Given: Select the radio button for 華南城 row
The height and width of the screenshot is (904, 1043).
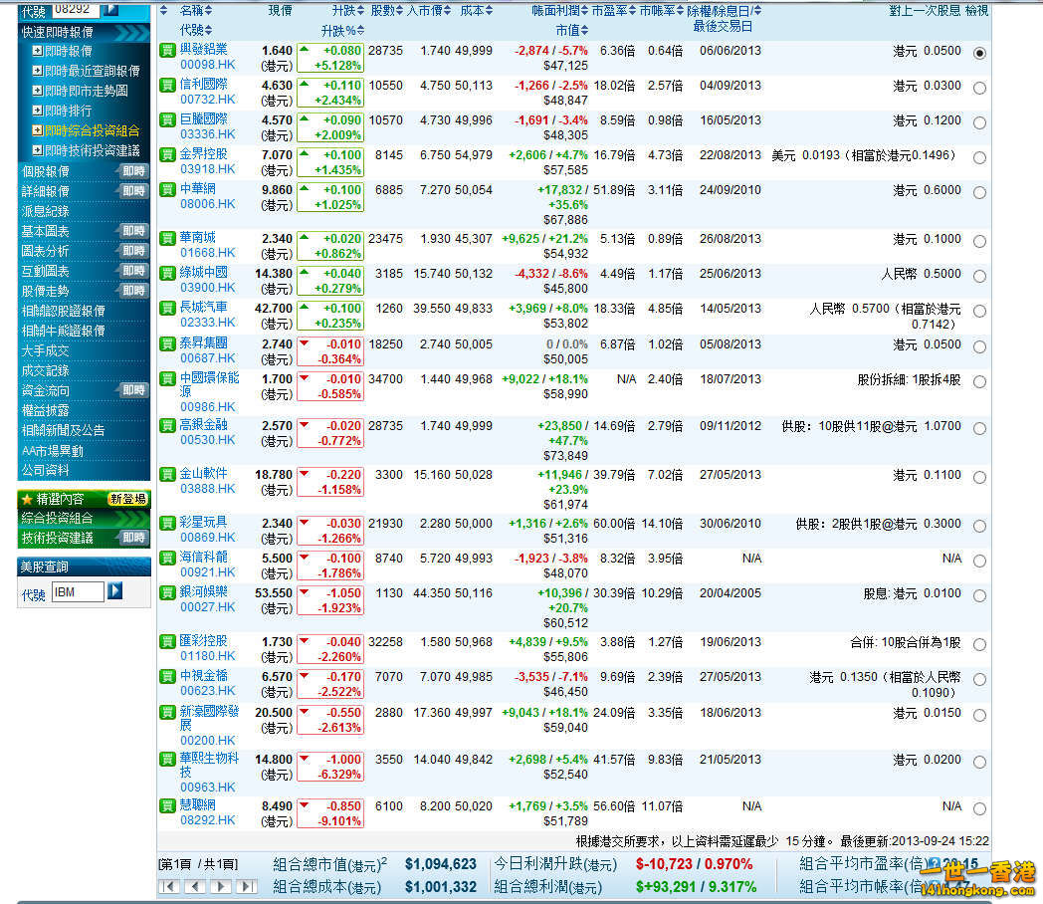Looking at the screenshot, I should point(979,242).
